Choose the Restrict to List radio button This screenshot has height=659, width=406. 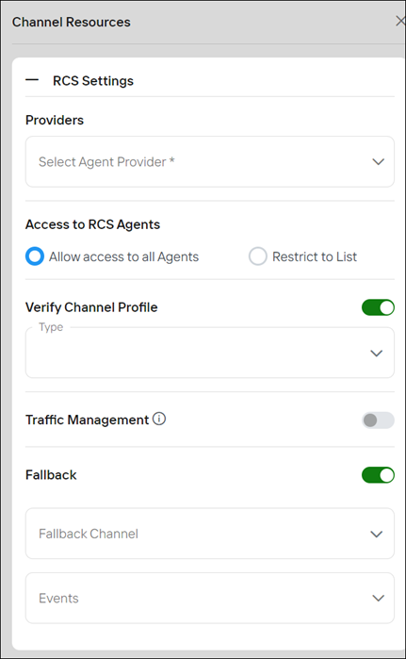coord(258,256)
